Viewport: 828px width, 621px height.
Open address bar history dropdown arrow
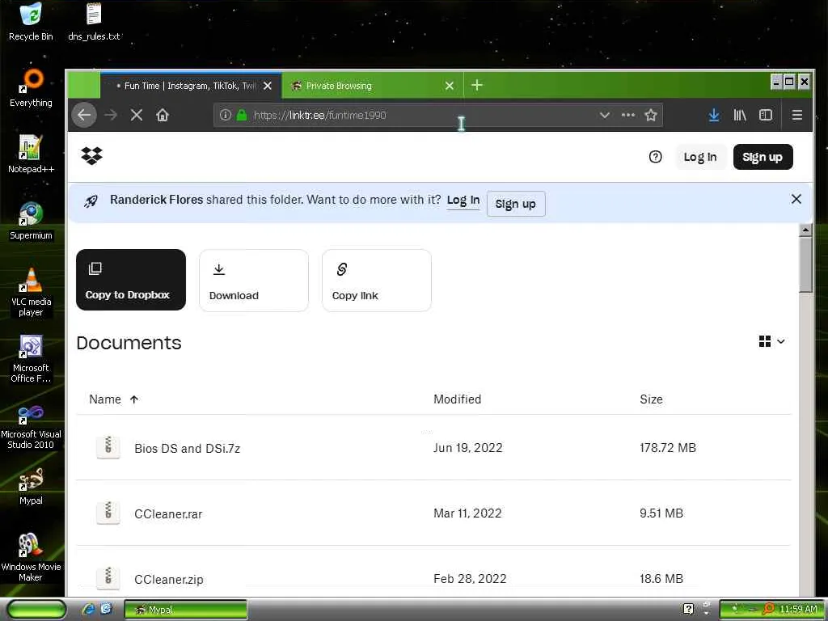tap(605, 115)
